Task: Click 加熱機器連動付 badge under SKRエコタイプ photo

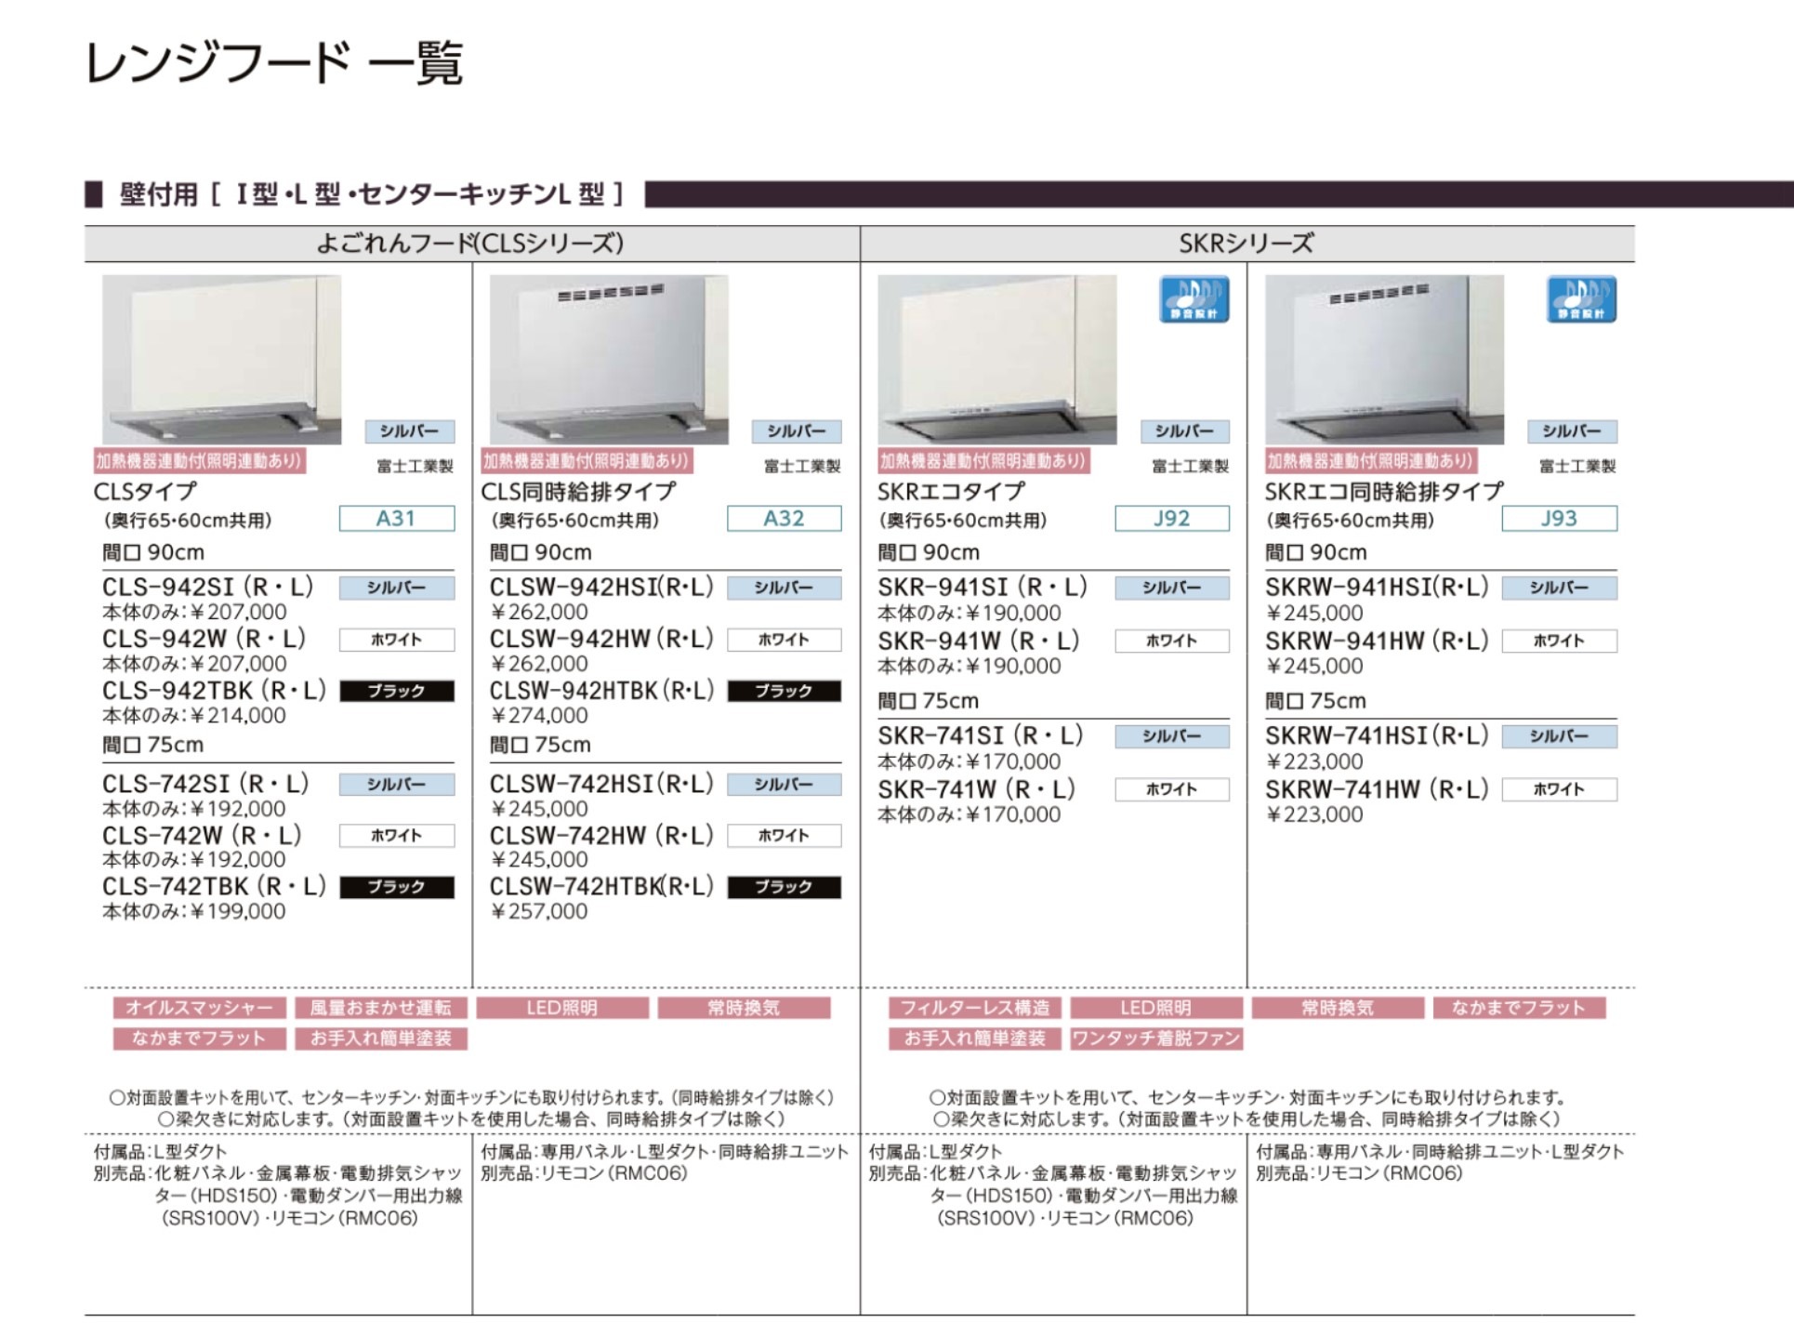Action: 983,460
